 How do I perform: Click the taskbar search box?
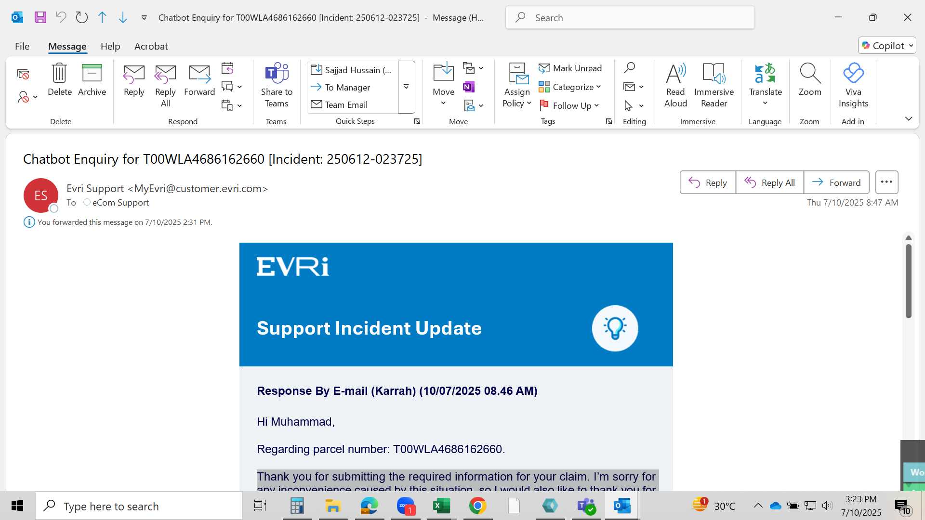click(x=139, y=506)
